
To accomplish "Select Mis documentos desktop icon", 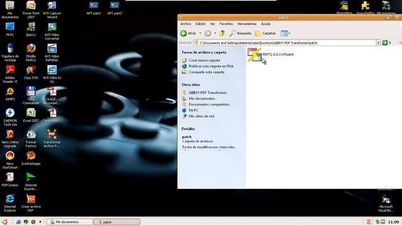I will [10, 10].
